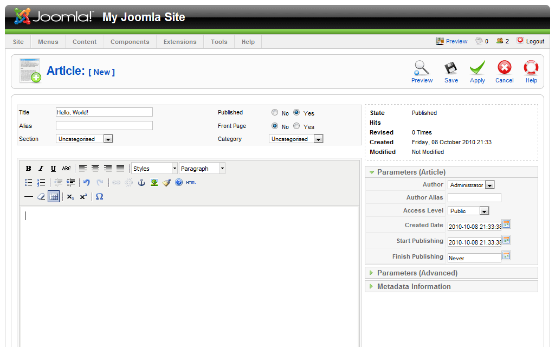Viewport: 555px width, 347px height.
Task: Open the Extensions menu
Action: pyautogui.click(x=180, y=42)
